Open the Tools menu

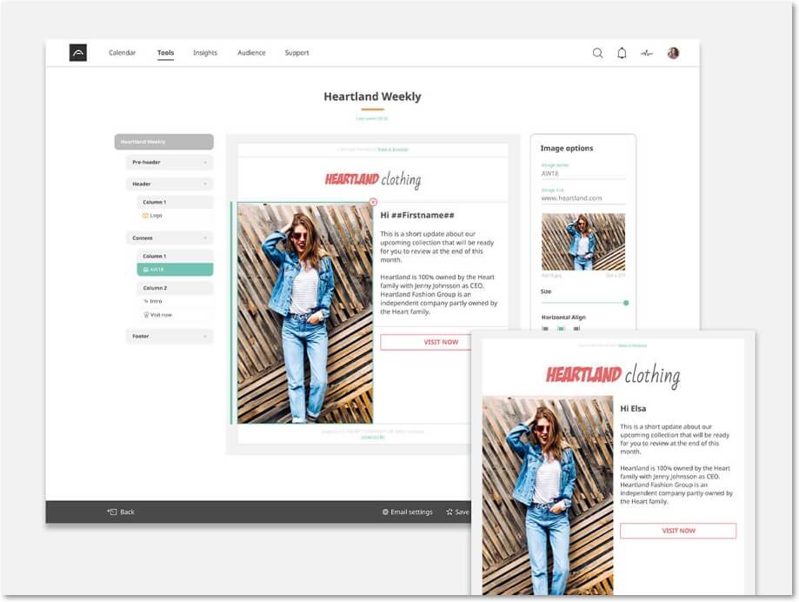click(x=165, y=52)
